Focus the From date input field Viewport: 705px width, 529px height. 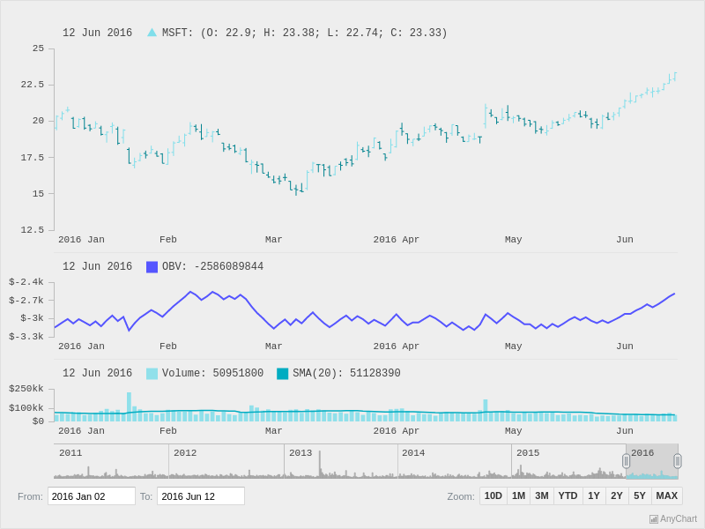point(92,496)
